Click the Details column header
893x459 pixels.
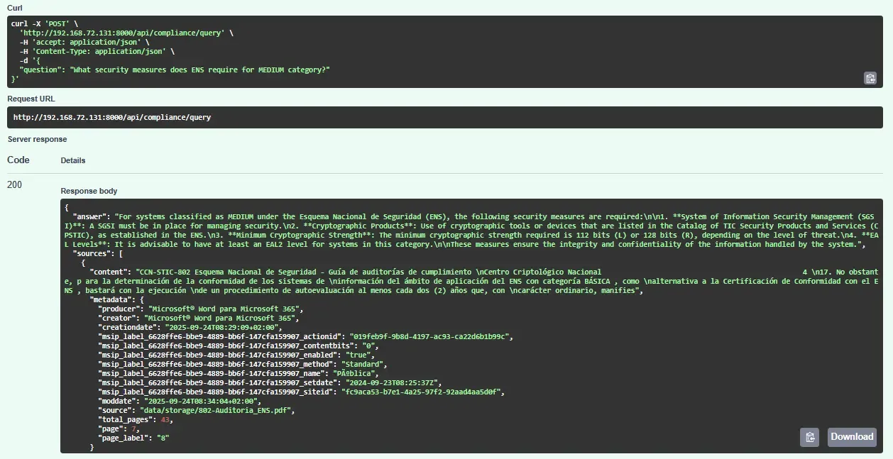[74, 160]
